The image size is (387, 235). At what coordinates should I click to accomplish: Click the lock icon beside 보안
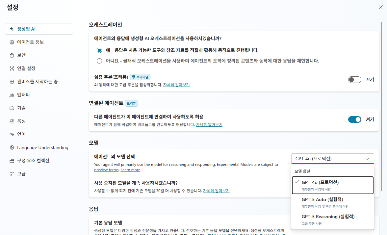12,55
